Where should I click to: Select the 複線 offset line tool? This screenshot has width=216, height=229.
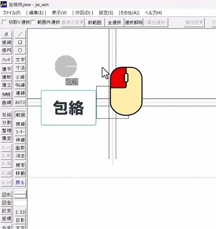tap(20, 124)
